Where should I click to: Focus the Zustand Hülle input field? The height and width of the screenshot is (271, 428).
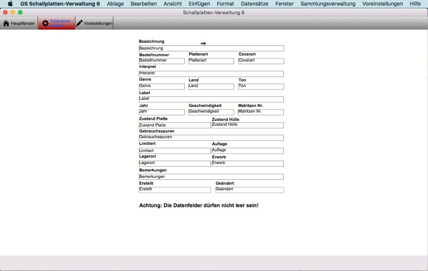pyautogui.click(x=247, y=125)
